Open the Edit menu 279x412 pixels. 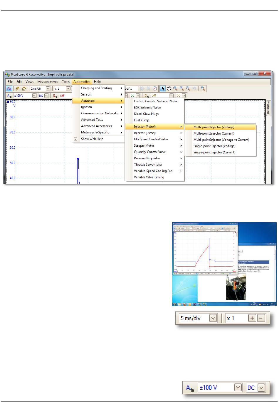pos(19,82)
